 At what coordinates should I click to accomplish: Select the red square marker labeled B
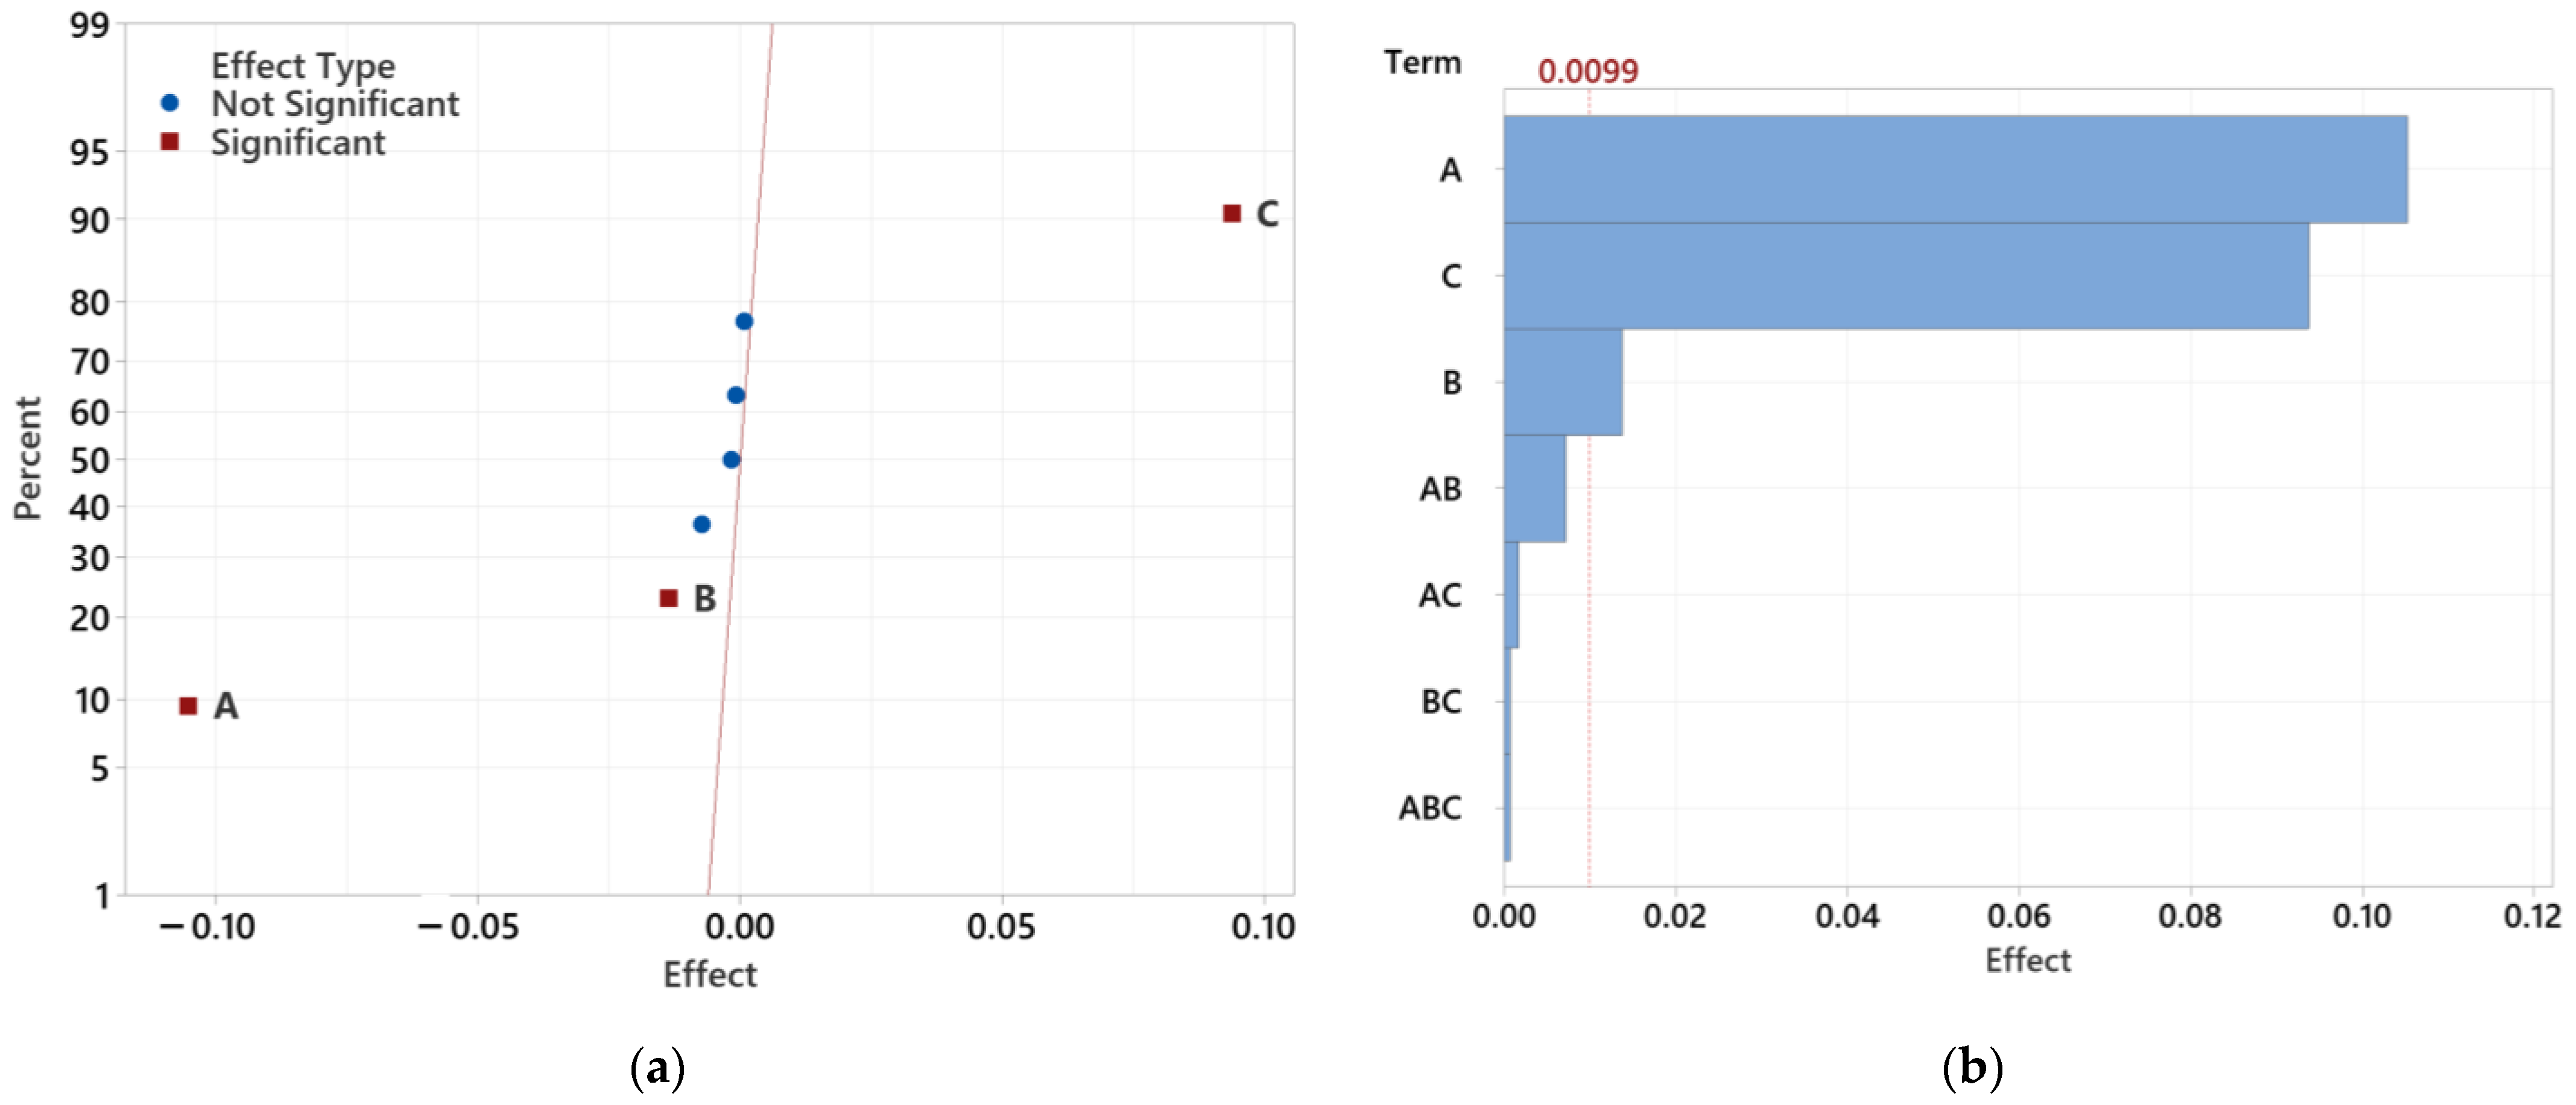[669, 598]
